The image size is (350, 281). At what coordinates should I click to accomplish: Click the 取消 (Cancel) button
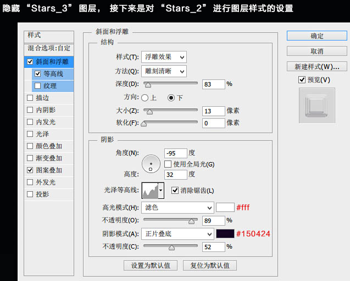[316, 51]
